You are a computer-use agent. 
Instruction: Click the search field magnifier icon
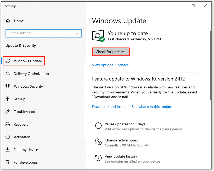tap(77, 33)
